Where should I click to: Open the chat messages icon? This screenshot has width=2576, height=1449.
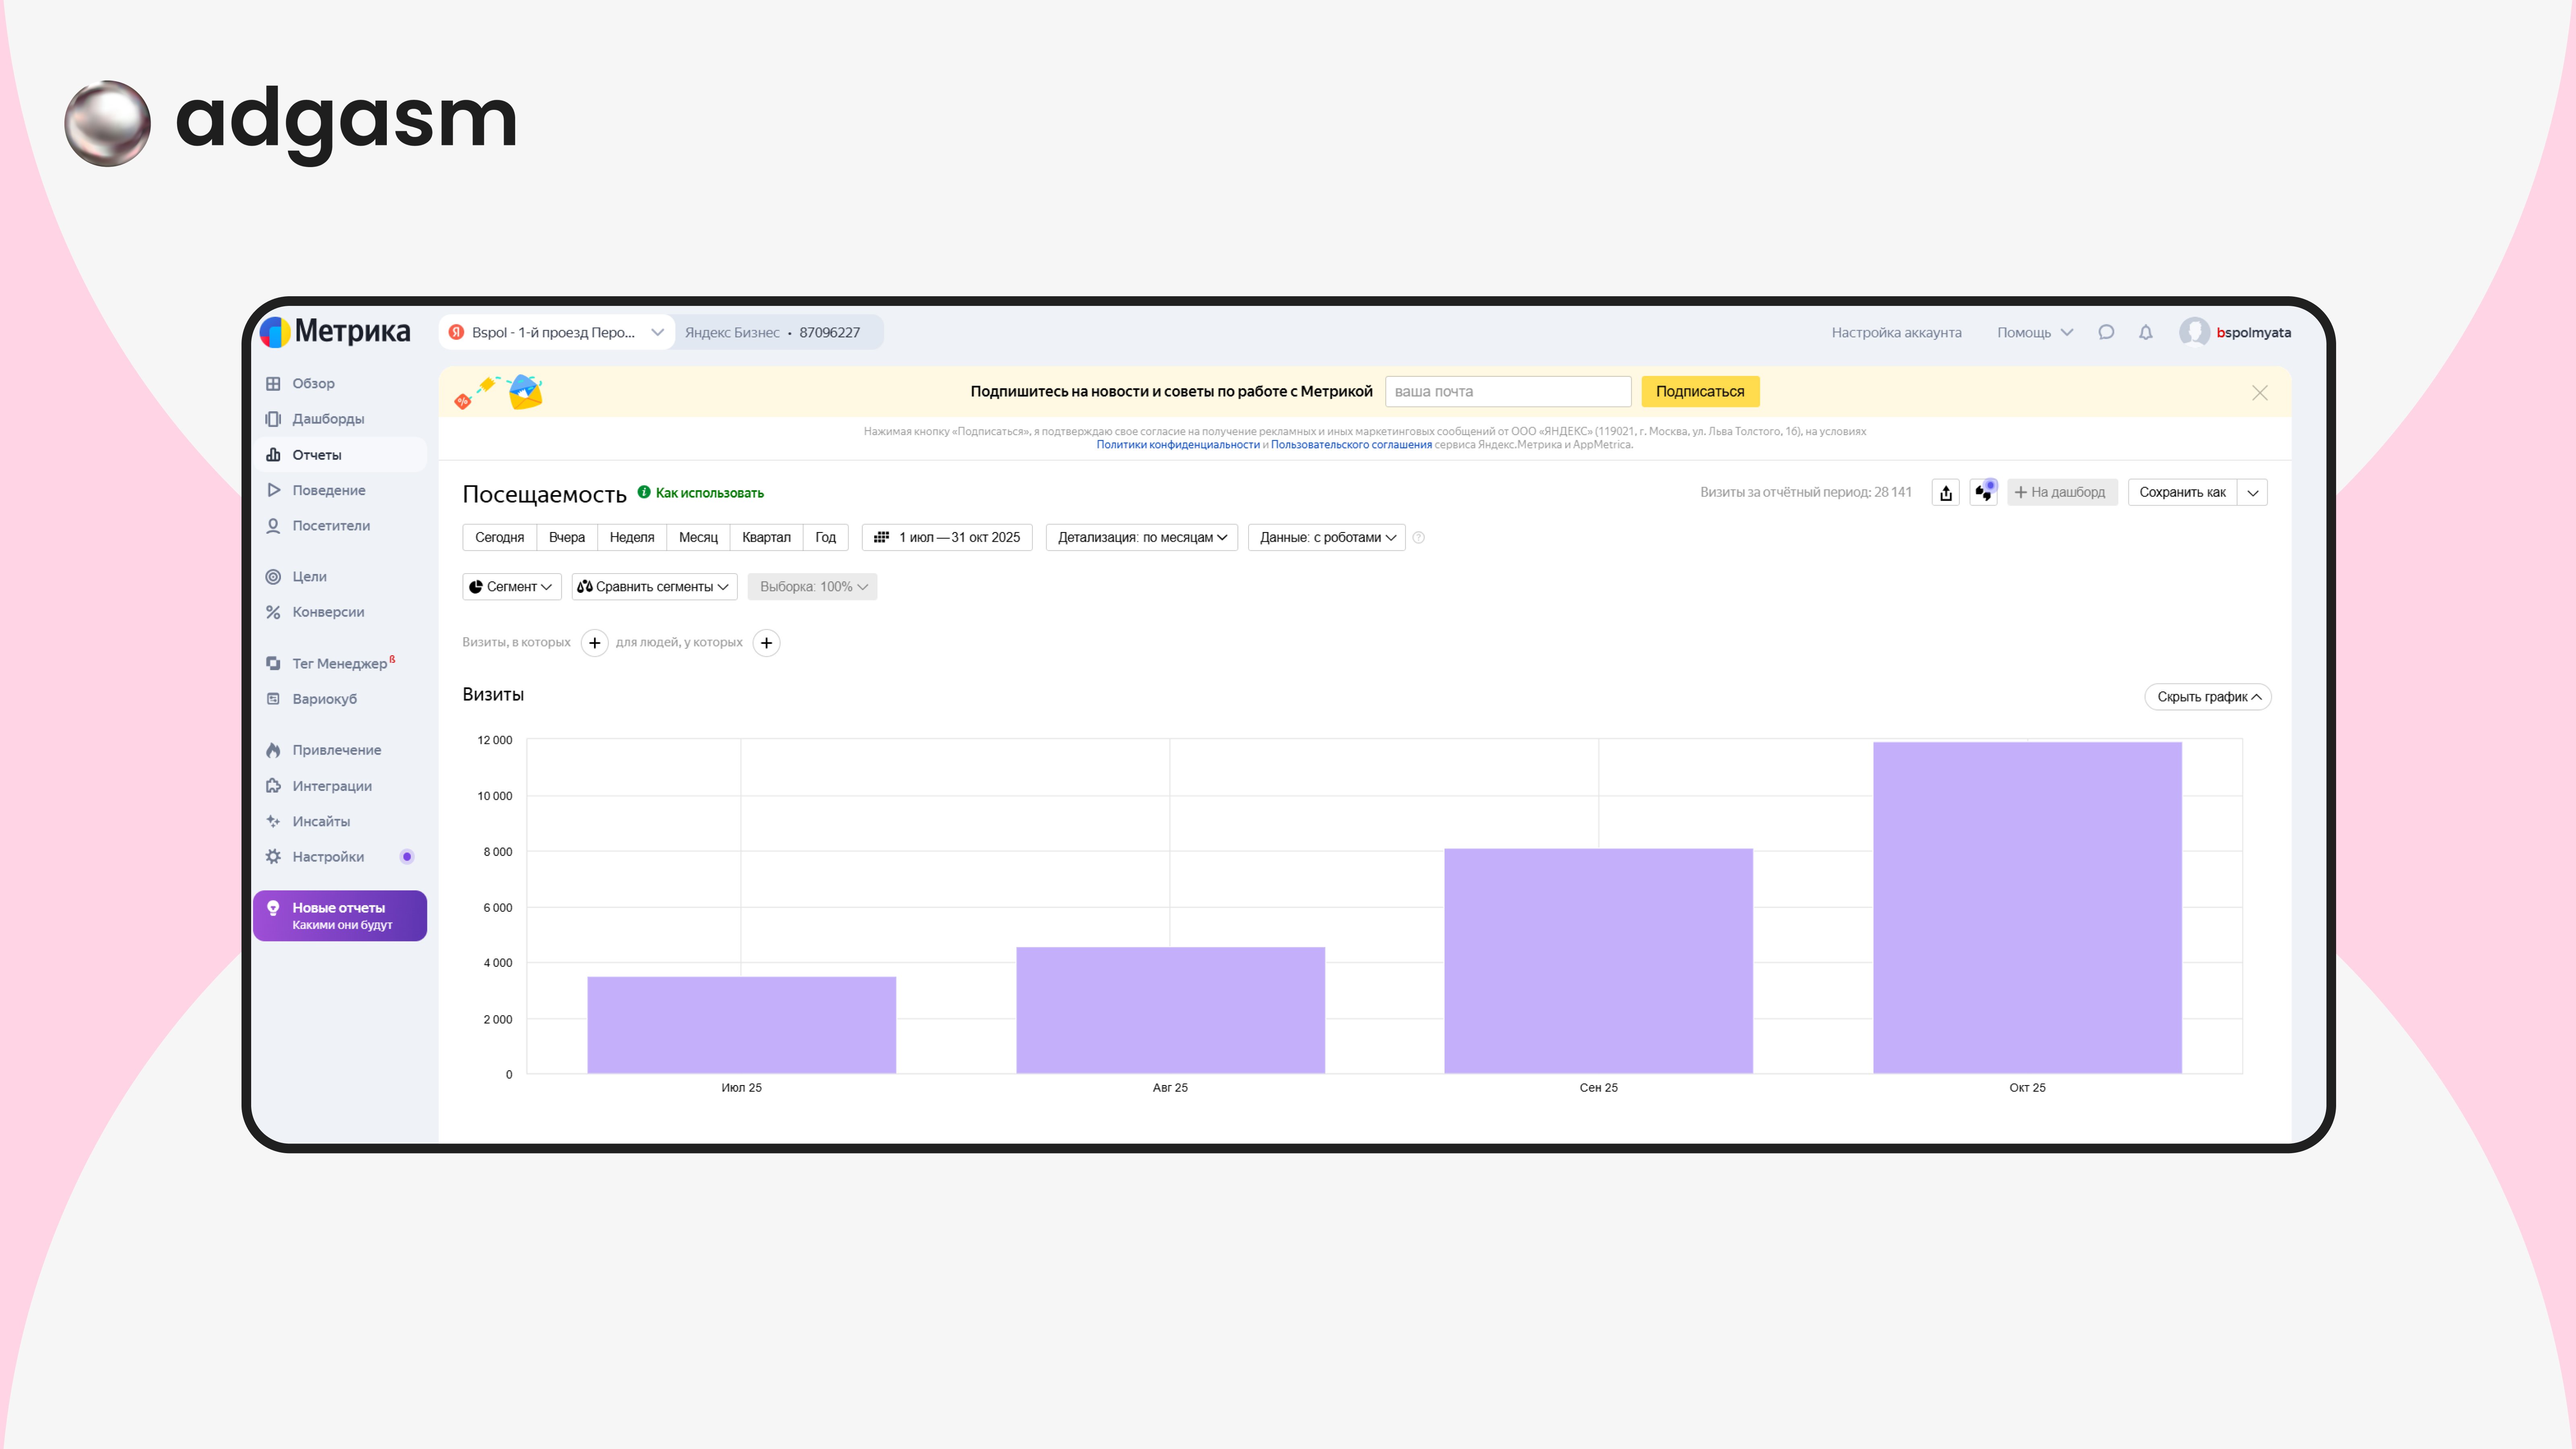(2106, 332)
